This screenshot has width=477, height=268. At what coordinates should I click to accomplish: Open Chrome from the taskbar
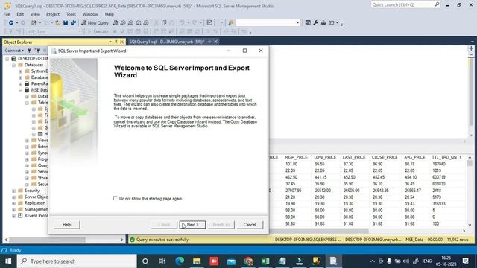pos(248,261)
